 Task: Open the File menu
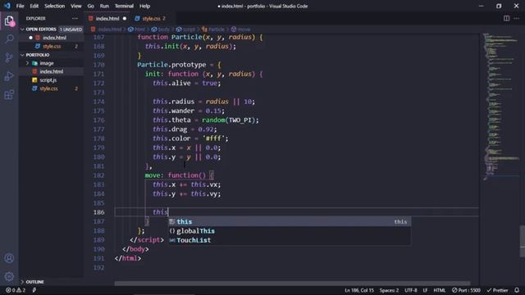coord(20,6)
